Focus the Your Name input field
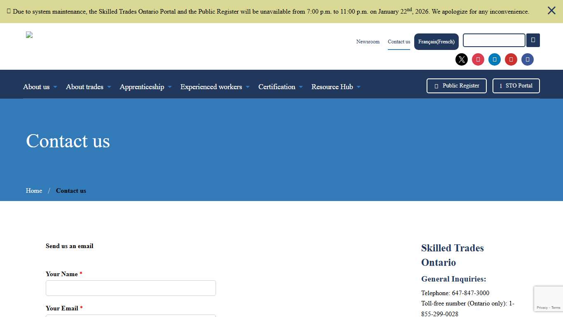 [131, 288]
